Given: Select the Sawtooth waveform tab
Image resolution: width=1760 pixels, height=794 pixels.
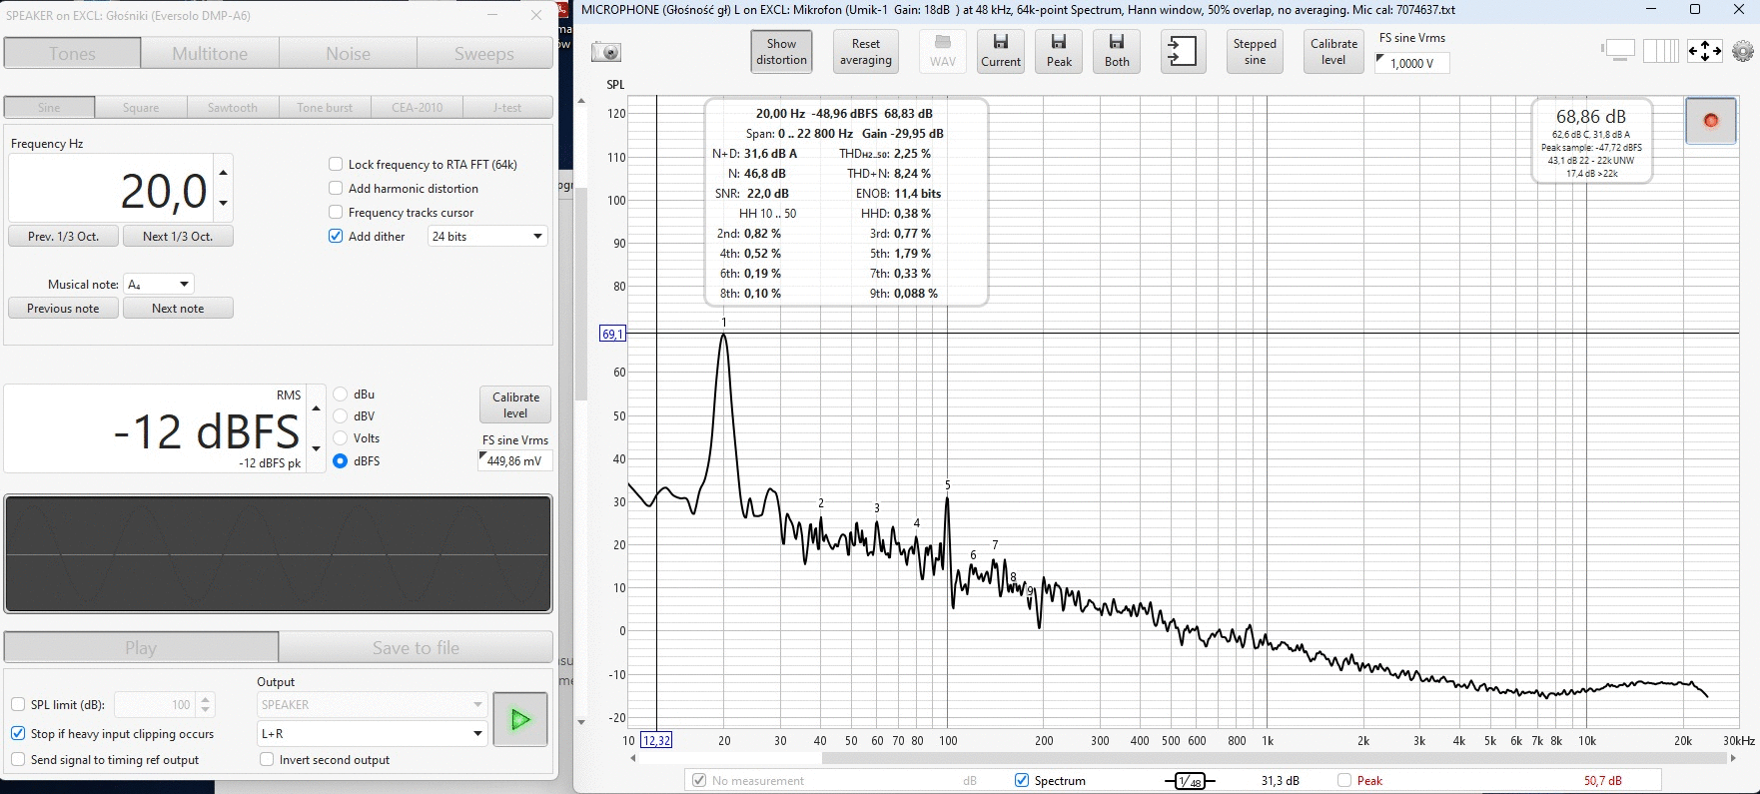Looking at the screenshot, I should [x=233, y=108].
